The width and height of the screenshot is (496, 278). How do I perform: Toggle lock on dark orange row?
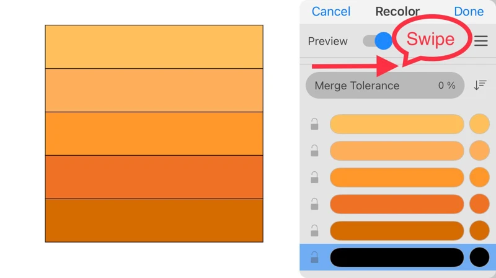[x=314, y=231]
